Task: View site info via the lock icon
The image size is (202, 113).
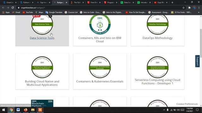Action: pos(19,8)
